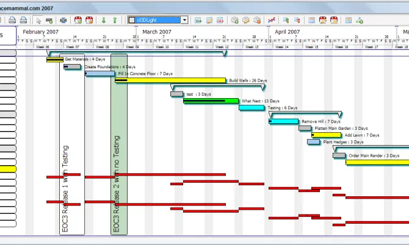Click the box icon with green plus
This screenshot has height=245, width=409.
coord(235,20)
